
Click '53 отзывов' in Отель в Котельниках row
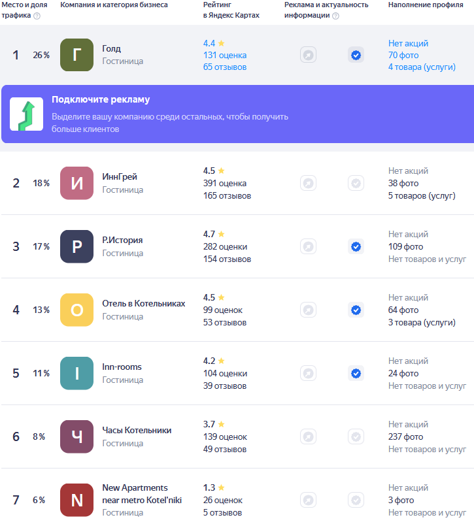(225, 322)
